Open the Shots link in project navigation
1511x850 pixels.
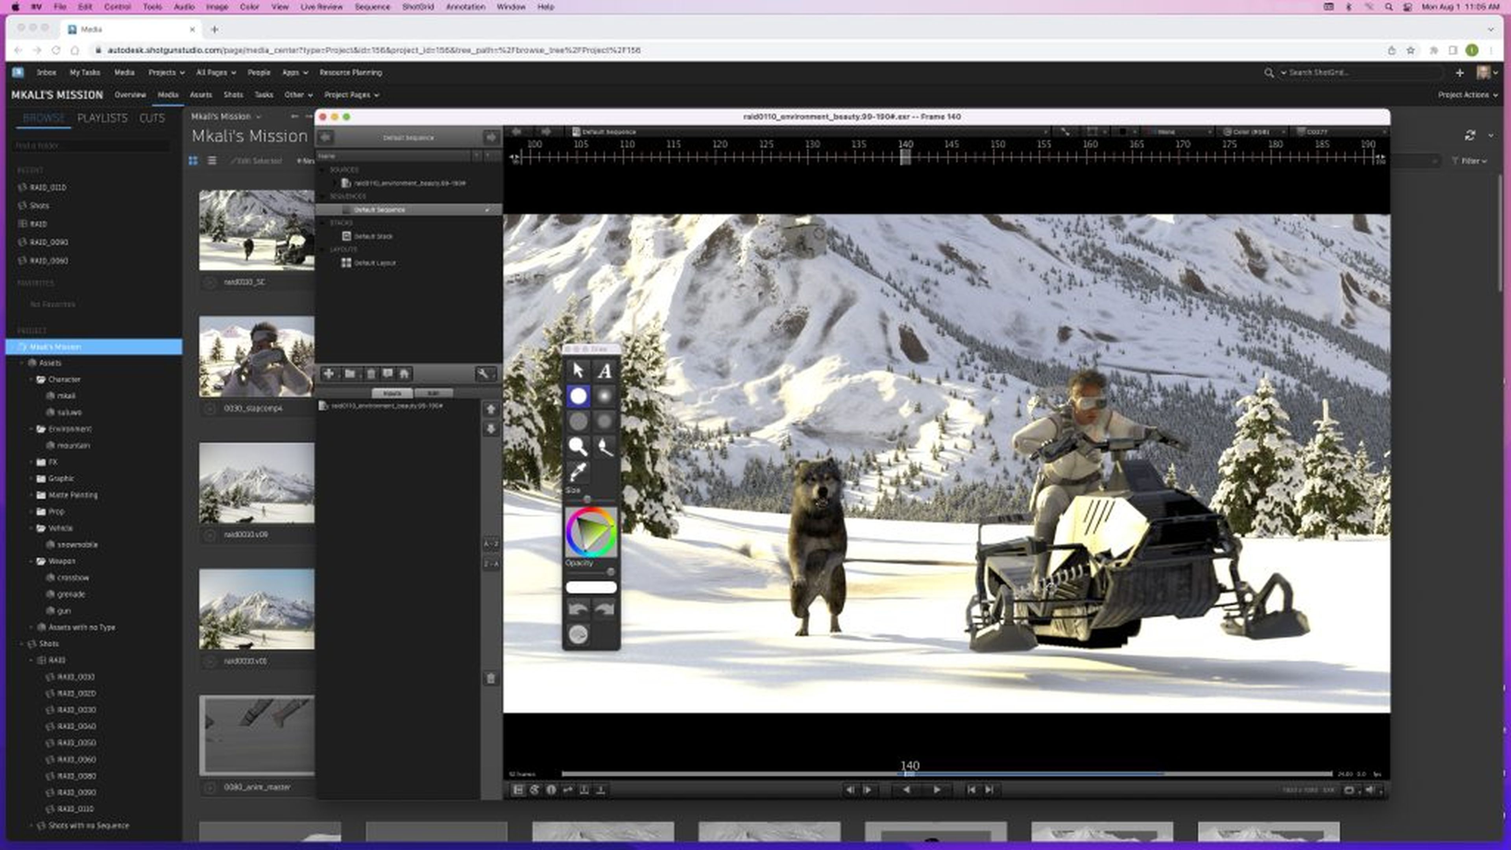tap(233, 94)
